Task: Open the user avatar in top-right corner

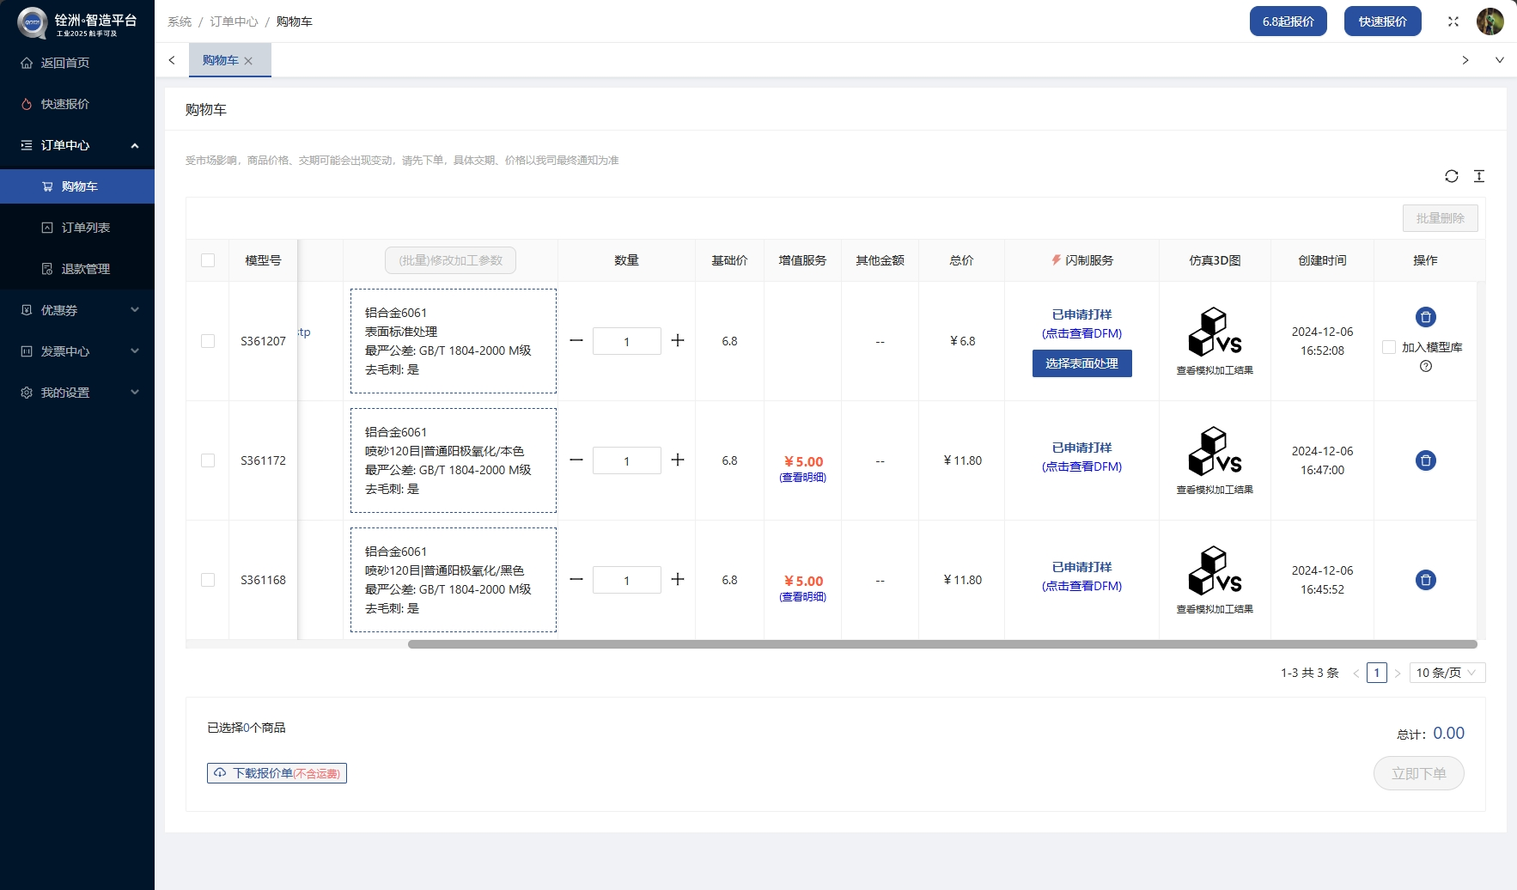Action: coord(1490,21)
